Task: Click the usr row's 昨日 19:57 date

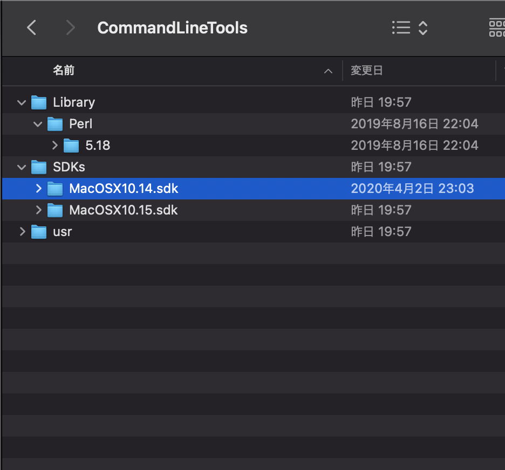Action: click(x=381, y=232)
